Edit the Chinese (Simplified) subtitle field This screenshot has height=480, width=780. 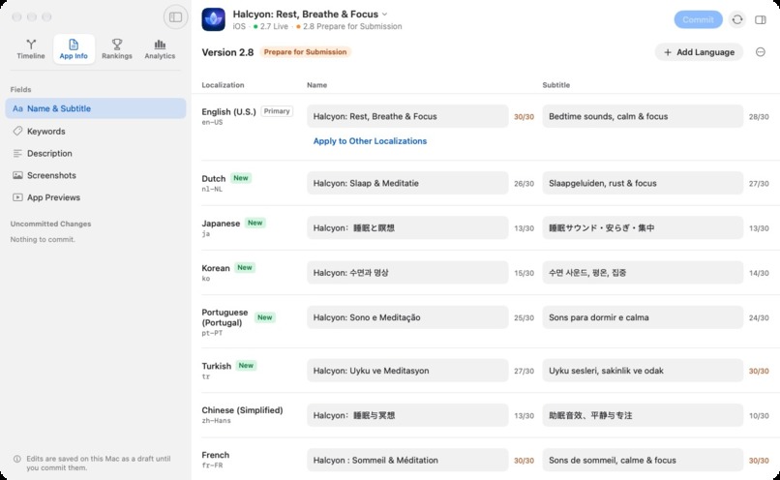pyautogui.click(x=643, y=415)
